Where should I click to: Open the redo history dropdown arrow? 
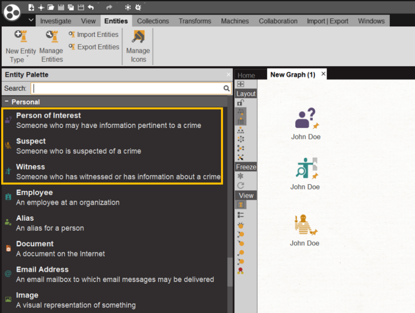(117, 4)
